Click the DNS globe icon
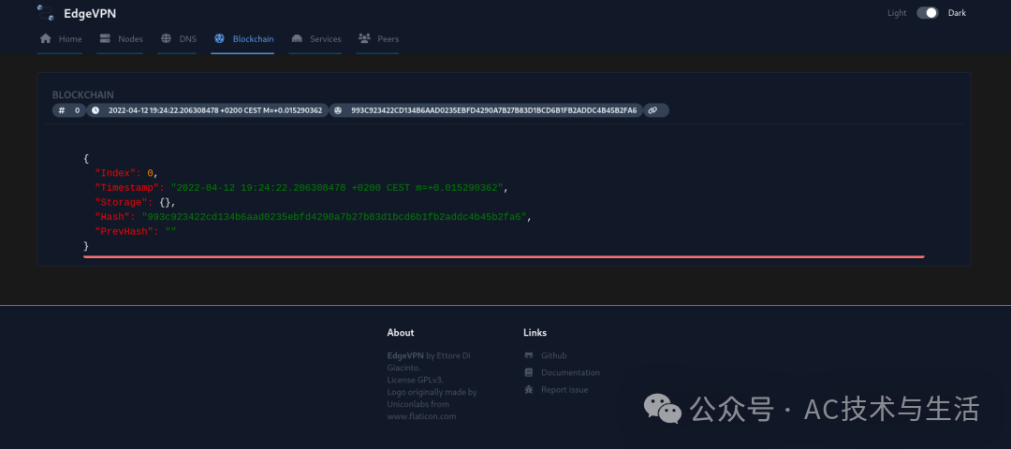Image resolution: width=1011 pixels, height=449 pixels. (166, 39)
